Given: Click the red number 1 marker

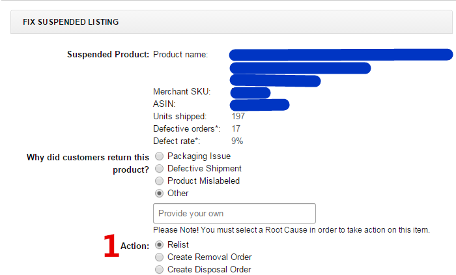Looking at the screenshot, I should click(111, 246).
